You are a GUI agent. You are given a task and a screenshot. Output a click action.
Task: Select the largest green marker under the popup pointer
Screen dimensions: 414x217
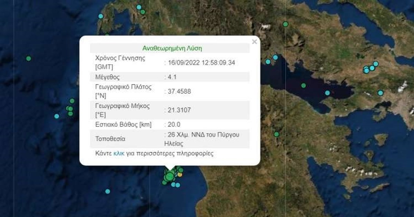click(x=169, y=176)
